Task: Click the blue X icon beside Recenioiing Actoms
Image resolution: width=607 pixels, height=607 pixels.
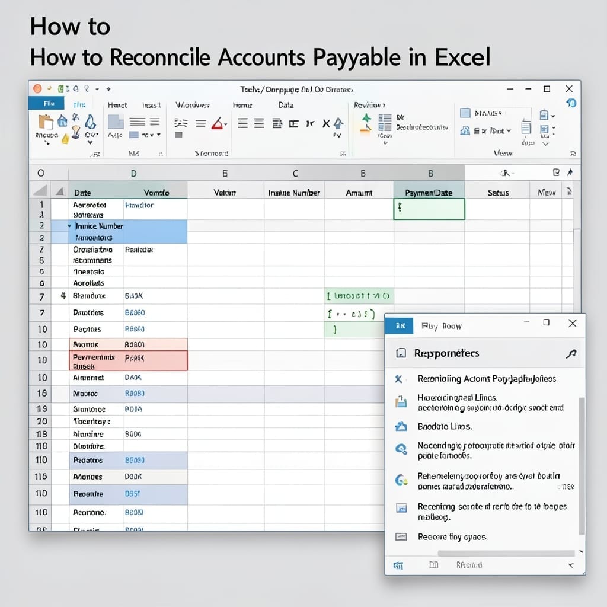Action: [x=398, y=379]
